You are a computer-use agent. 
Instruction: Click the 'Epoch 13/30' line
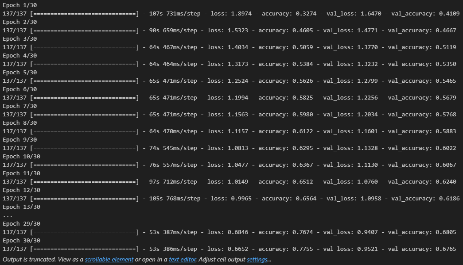pyautogui.click(x=22, y=207)
